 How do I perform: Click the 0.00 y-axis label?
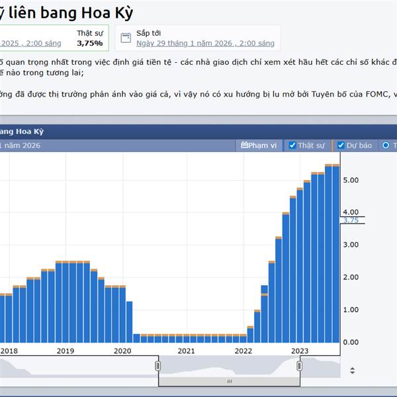(351, 342)
